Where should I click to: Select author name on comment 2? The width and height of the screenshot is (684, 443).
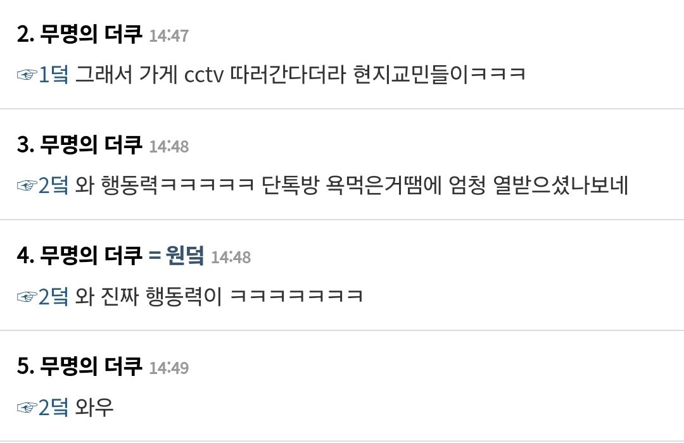tap(91, 34)
